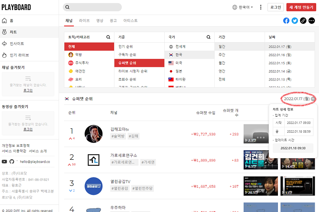Image resolution: width=319 pixels, height=212 pixels.
Task: Open 서비스 이용약관 link
Action: coord(14,151)
